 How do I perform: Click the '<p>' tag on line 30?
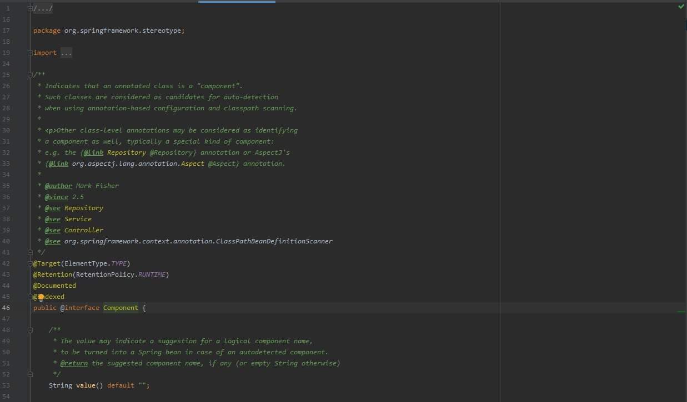[x=51, y=130]
